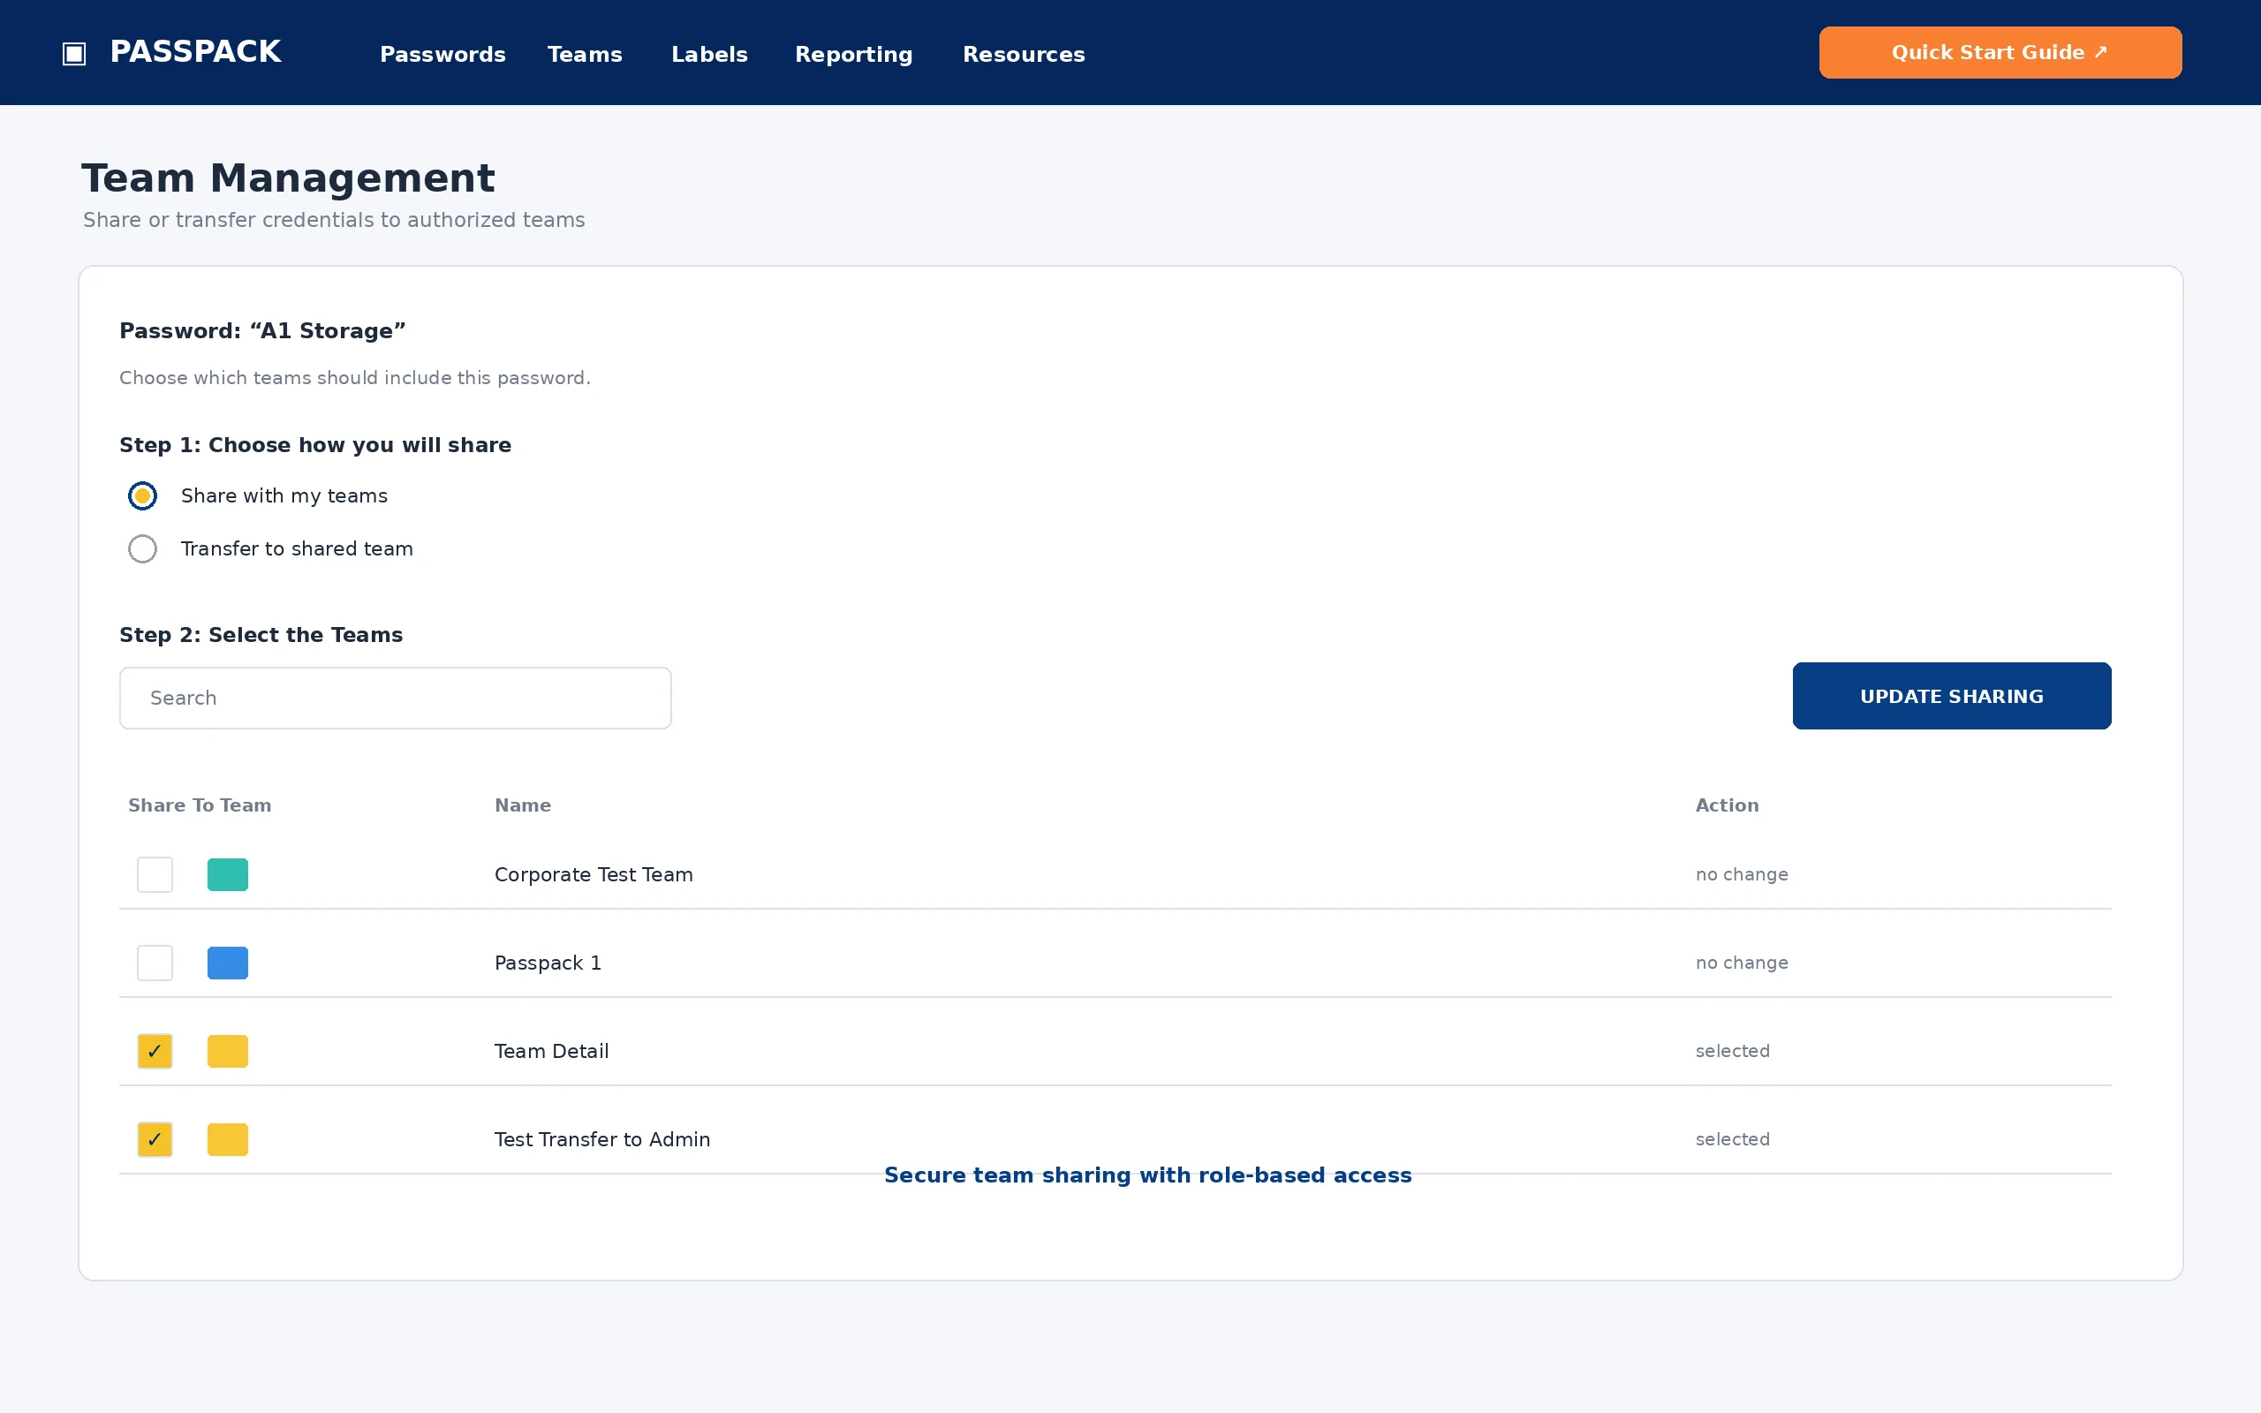The width and height of the screenshot is (2261, 1413).
Task: Click the blue Passpack 1 swatch
Action: [228, 963]
